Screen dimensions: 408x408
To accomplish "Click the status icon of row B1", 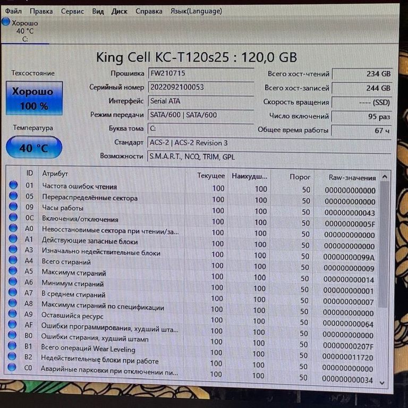I will tap(12, 345).
